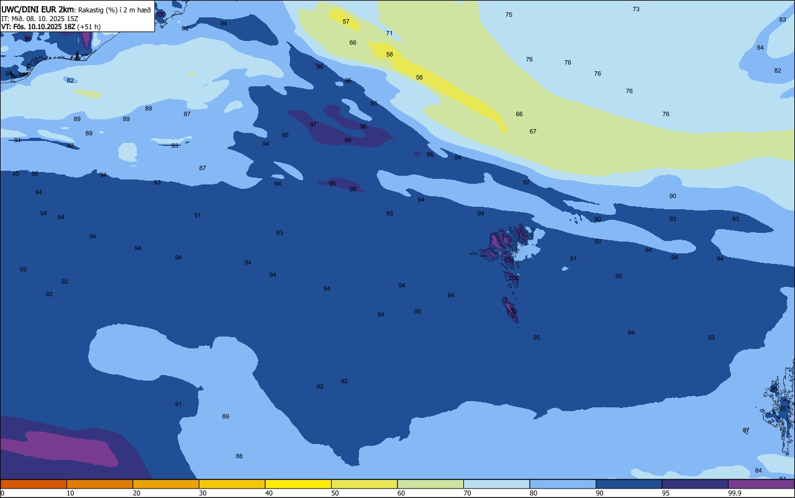795x498 pixels.
Task: Click the 50–60 yellow-green legend swatch
Action: (364, 484)
